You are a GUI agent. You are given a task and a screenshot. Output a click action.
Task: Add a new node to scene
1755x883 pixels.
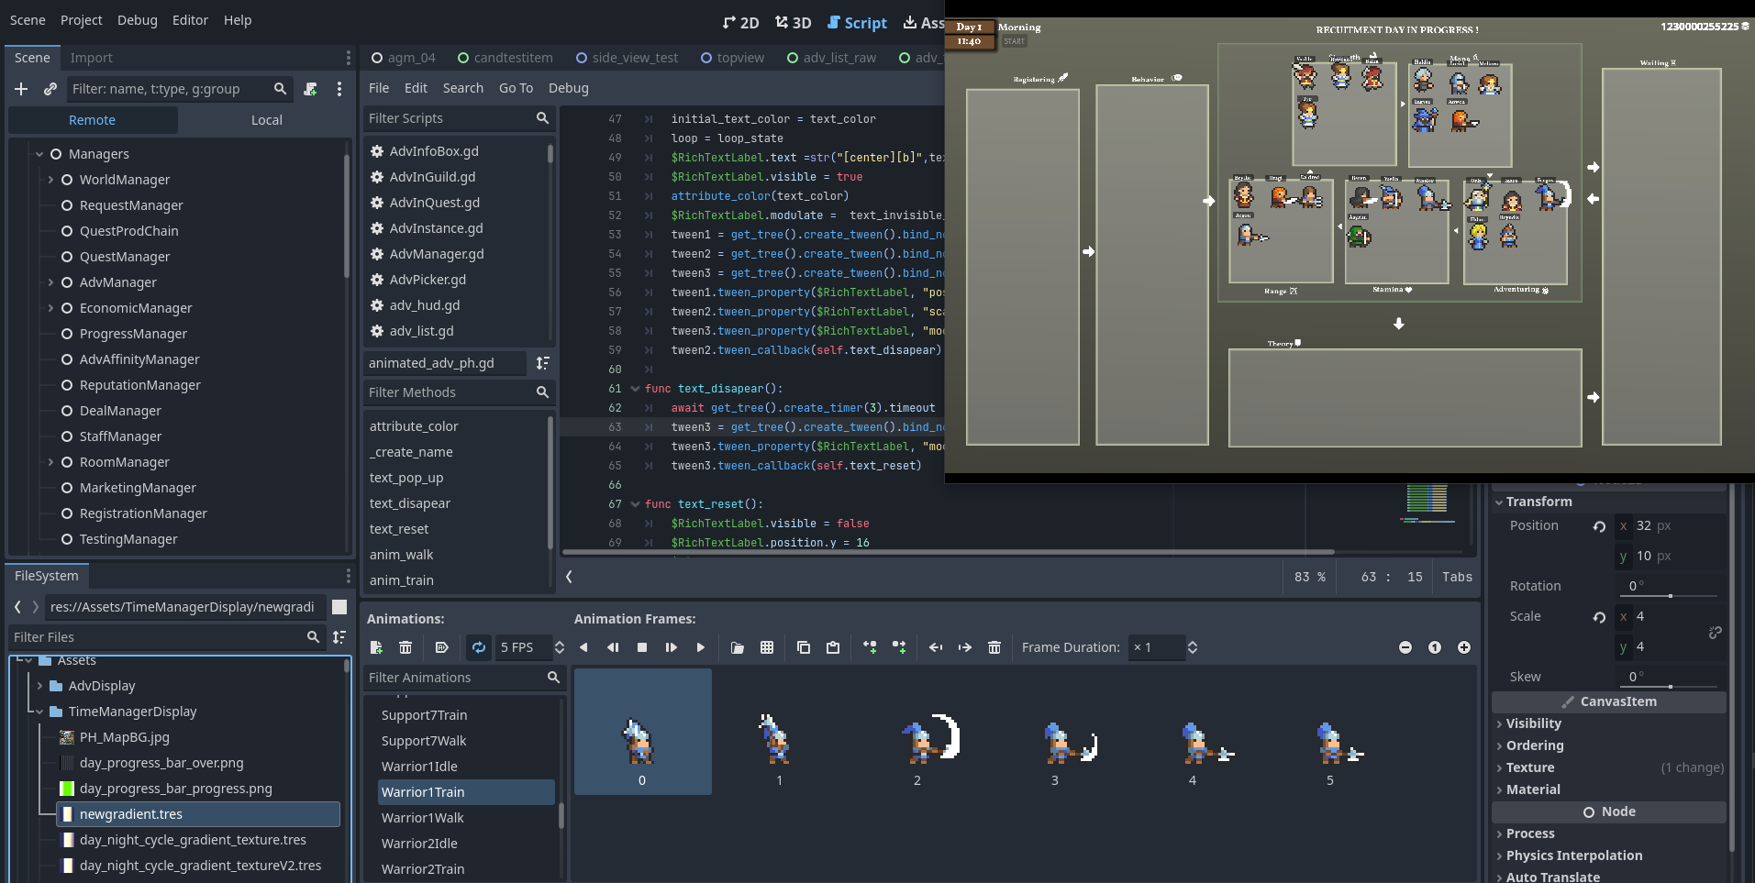[21, 89]
